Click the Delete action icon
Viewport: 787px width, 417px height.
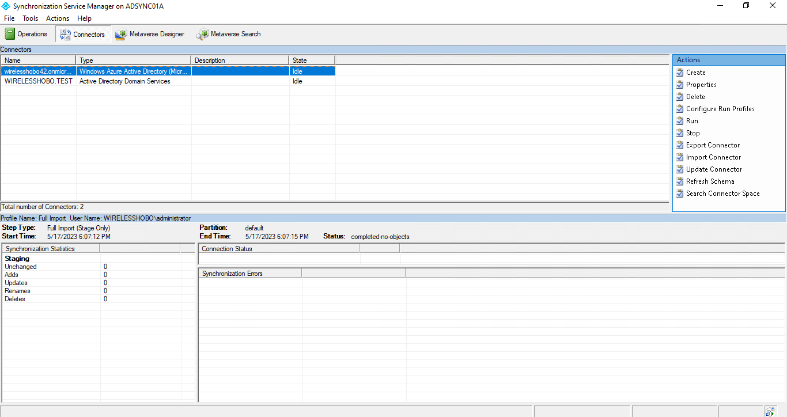[x=680, y=97]
